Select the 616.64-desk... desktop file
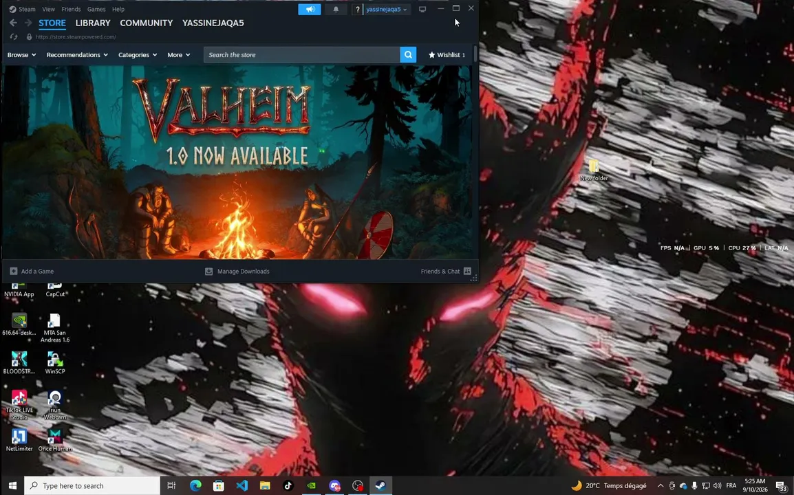 [19, 324]
